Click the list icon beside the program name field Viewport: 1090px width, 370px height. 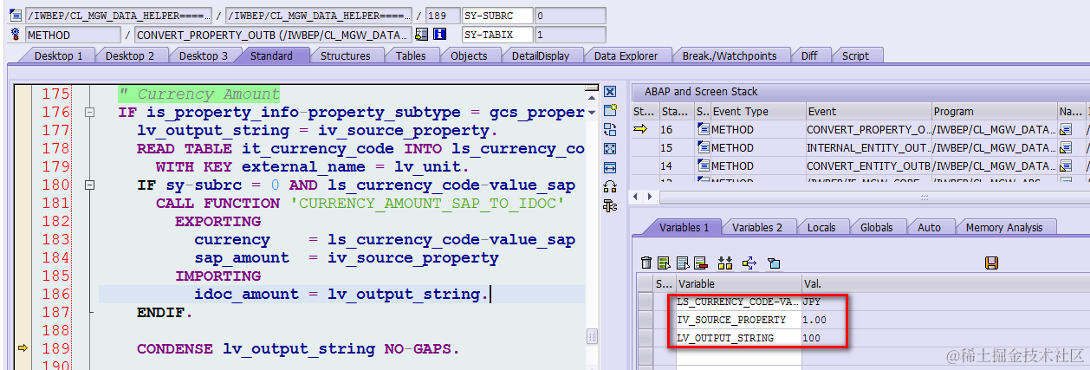(16, 15)
